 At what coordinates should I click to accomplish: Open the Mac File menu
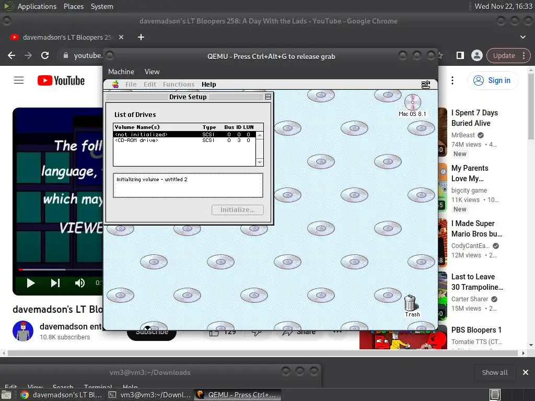pyautogui.click(x=131, y=84)
